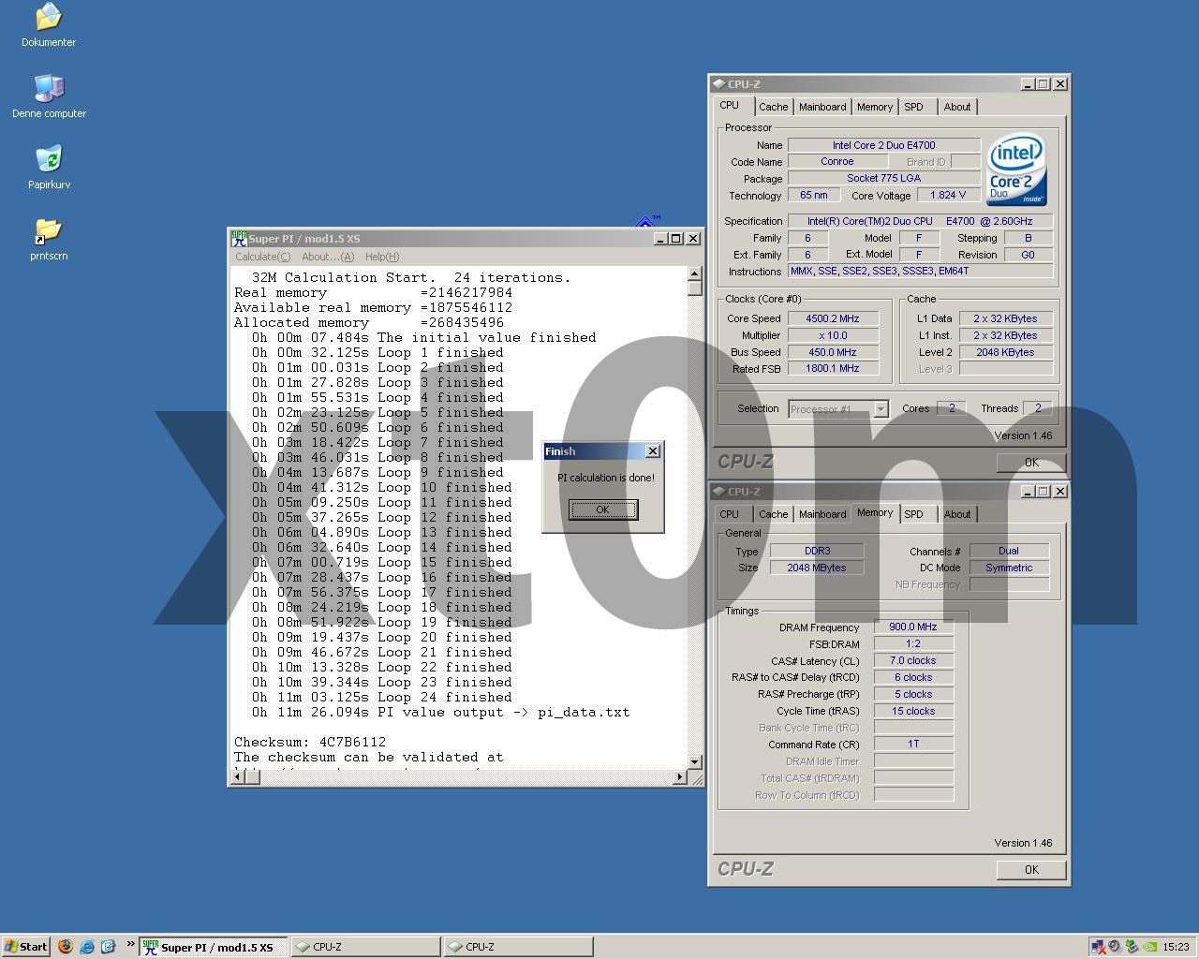Viewport: 1199px width, 959px height.
Task: Select Cache tab in upper CPU-Z
Action: [x=773, y=107]
